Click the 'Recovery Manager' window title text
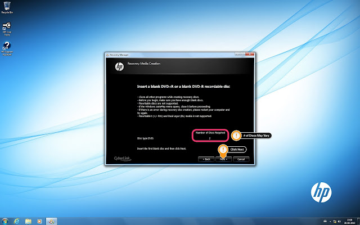The height and width of the screenshot is (225, 360). pyautogui.click(x=119, y=55)
